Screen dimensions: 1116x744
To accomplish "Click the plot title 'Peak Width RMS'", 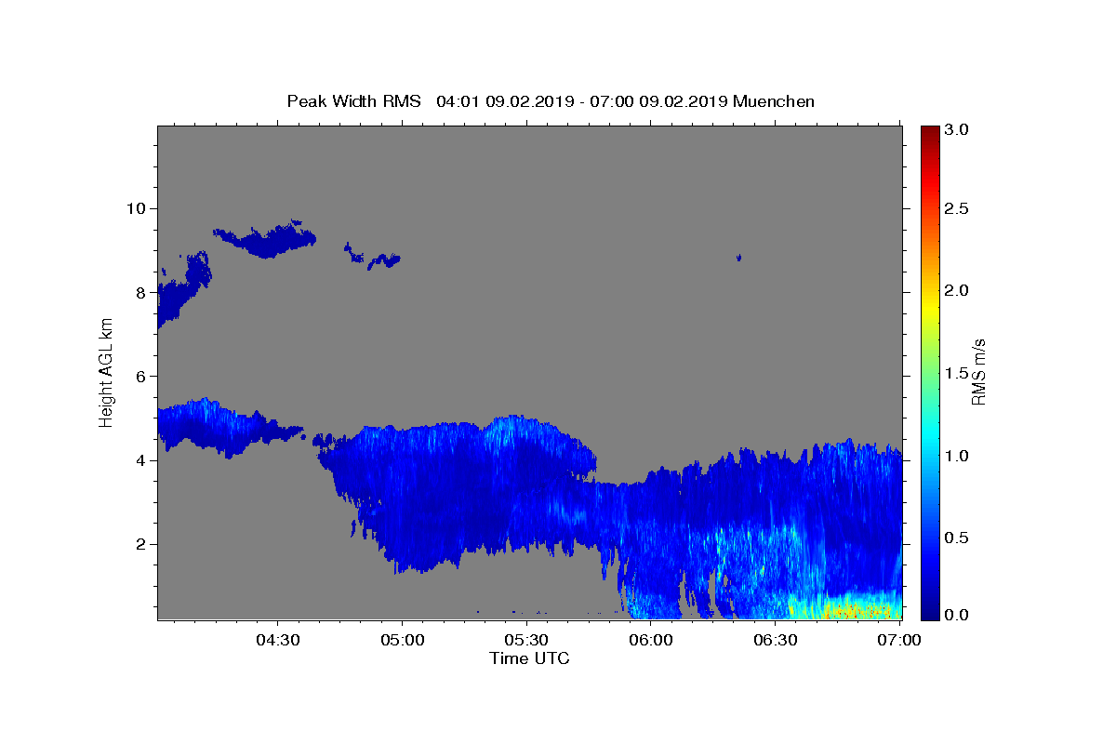I will pyautogui.click(x=353, y=101).
